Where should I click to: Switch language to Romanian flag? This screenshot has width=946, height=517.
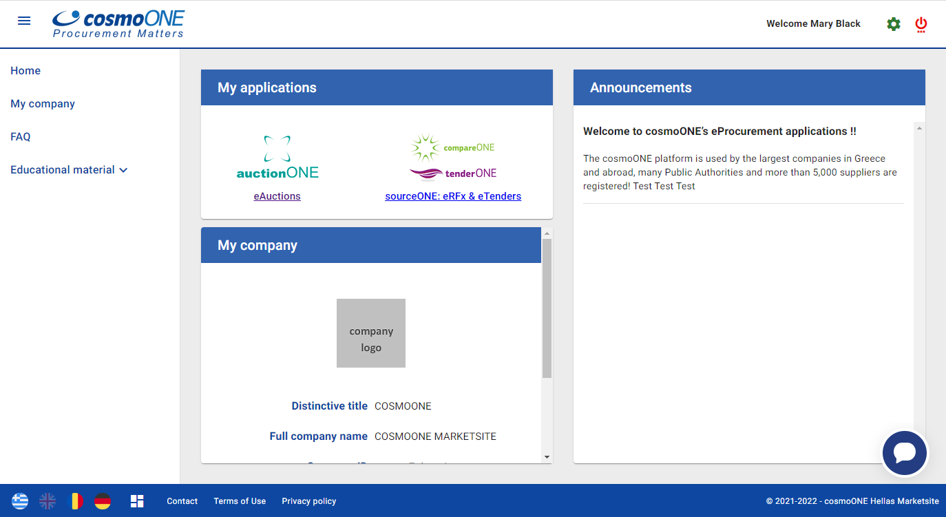pyautogui.click(x=76, y=501)
